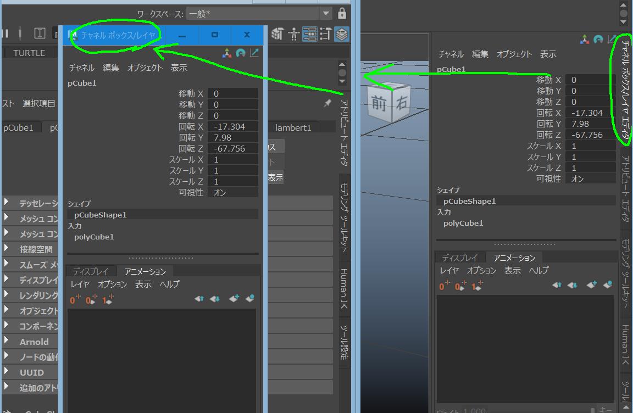Expand the 接線空間 section
633x413 pixels.
(x=6, y=248)
